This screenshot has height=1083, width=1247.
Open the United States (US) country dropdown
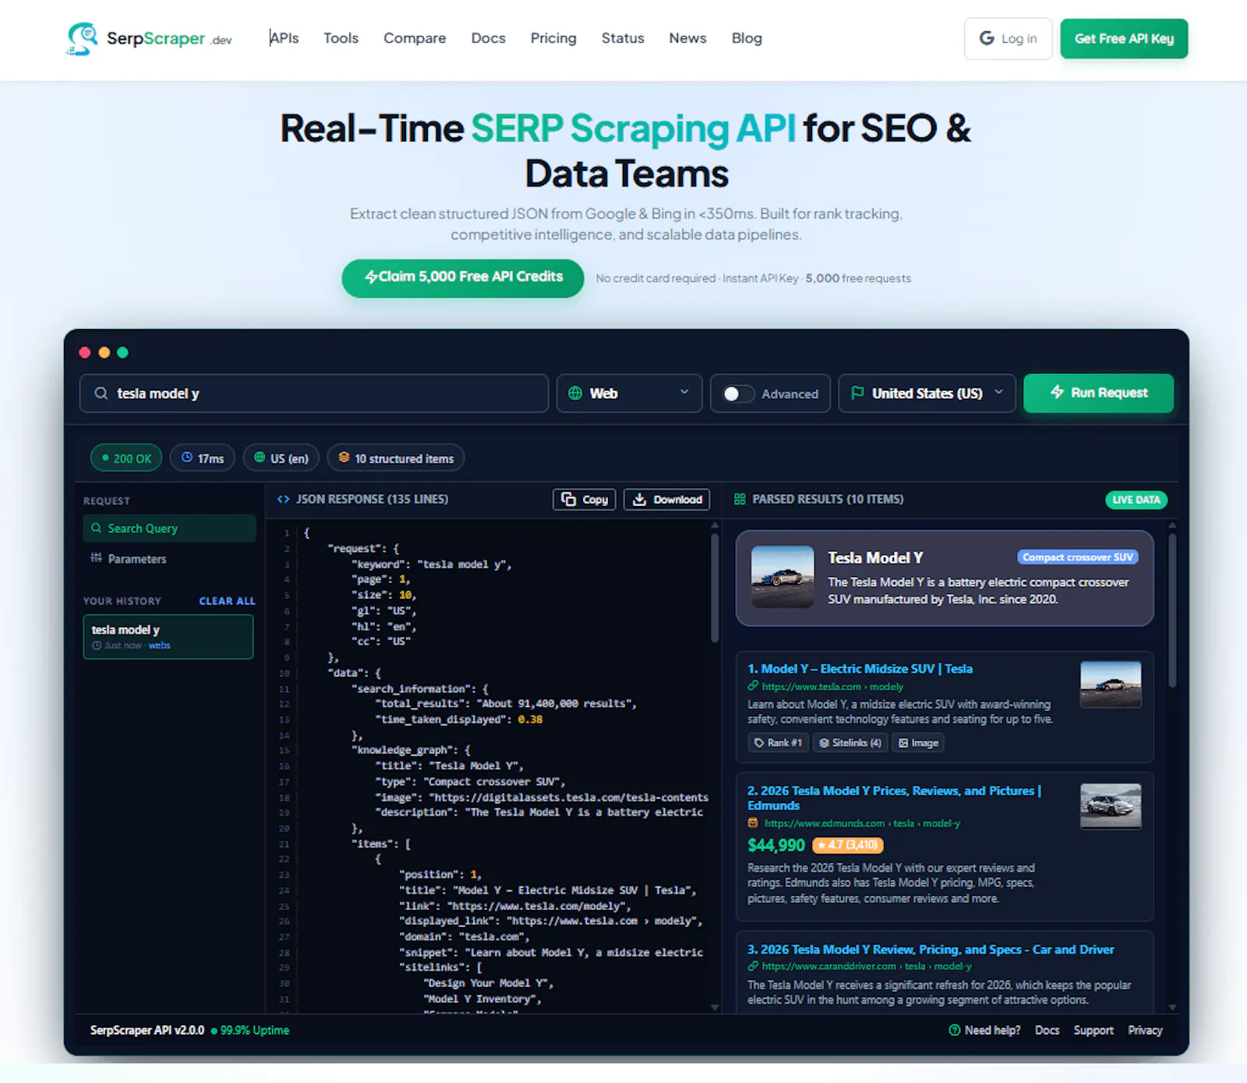coord(927,393)
